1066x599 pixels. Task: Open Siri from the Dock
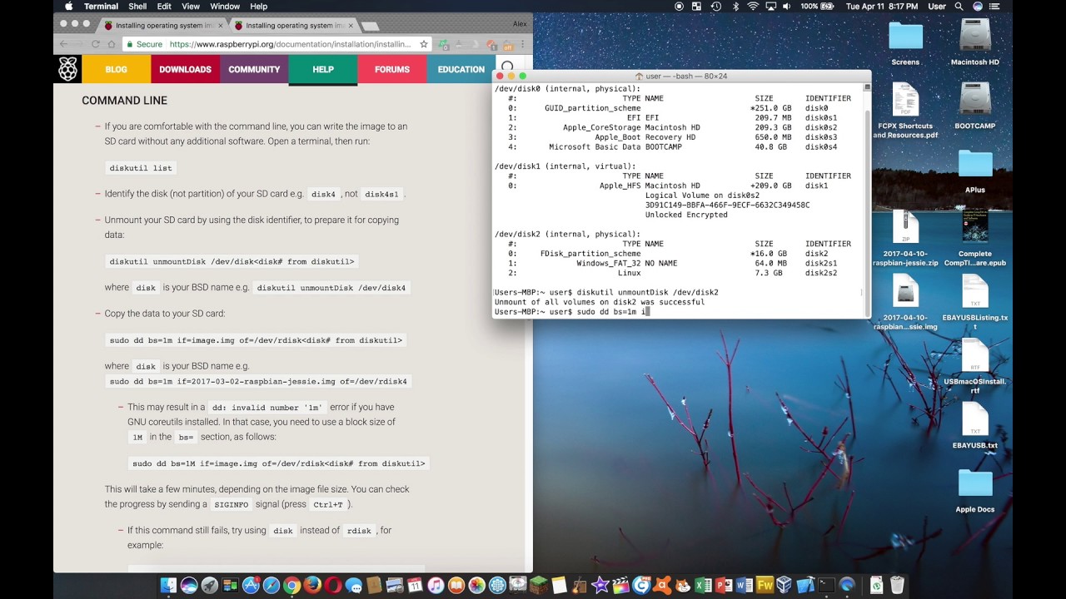[189, 585]
